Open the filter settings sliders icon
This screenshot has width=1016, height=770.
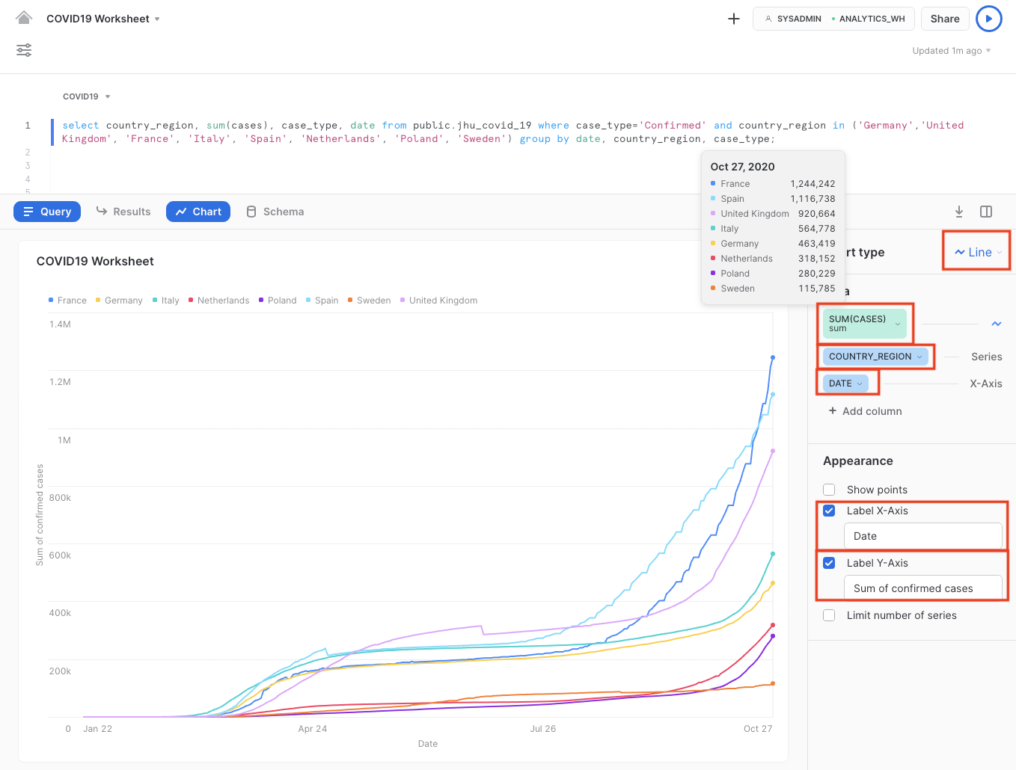[24, 50]
